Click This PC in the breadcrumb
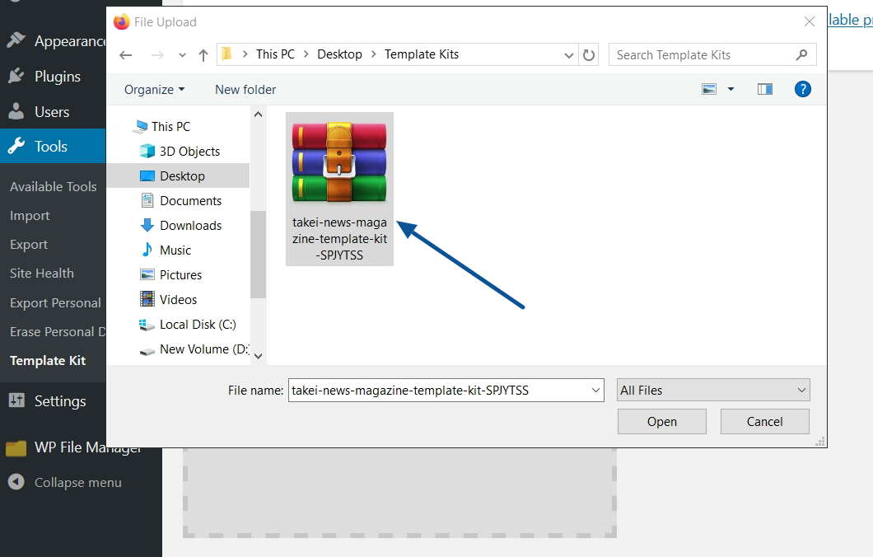The width and height of the screenshot is (873, 557). 275,54
